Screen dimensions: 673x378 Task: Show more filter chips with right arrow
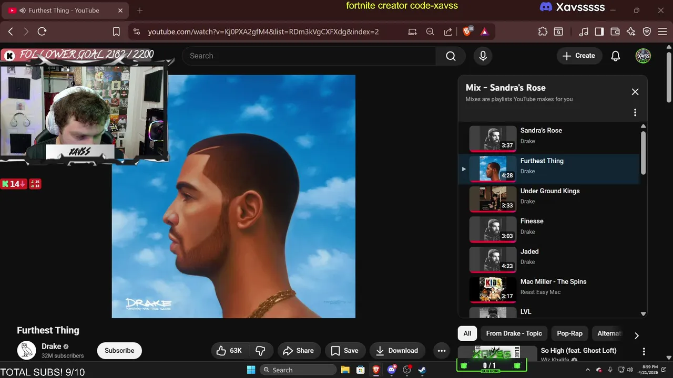[x=636, y=335]
